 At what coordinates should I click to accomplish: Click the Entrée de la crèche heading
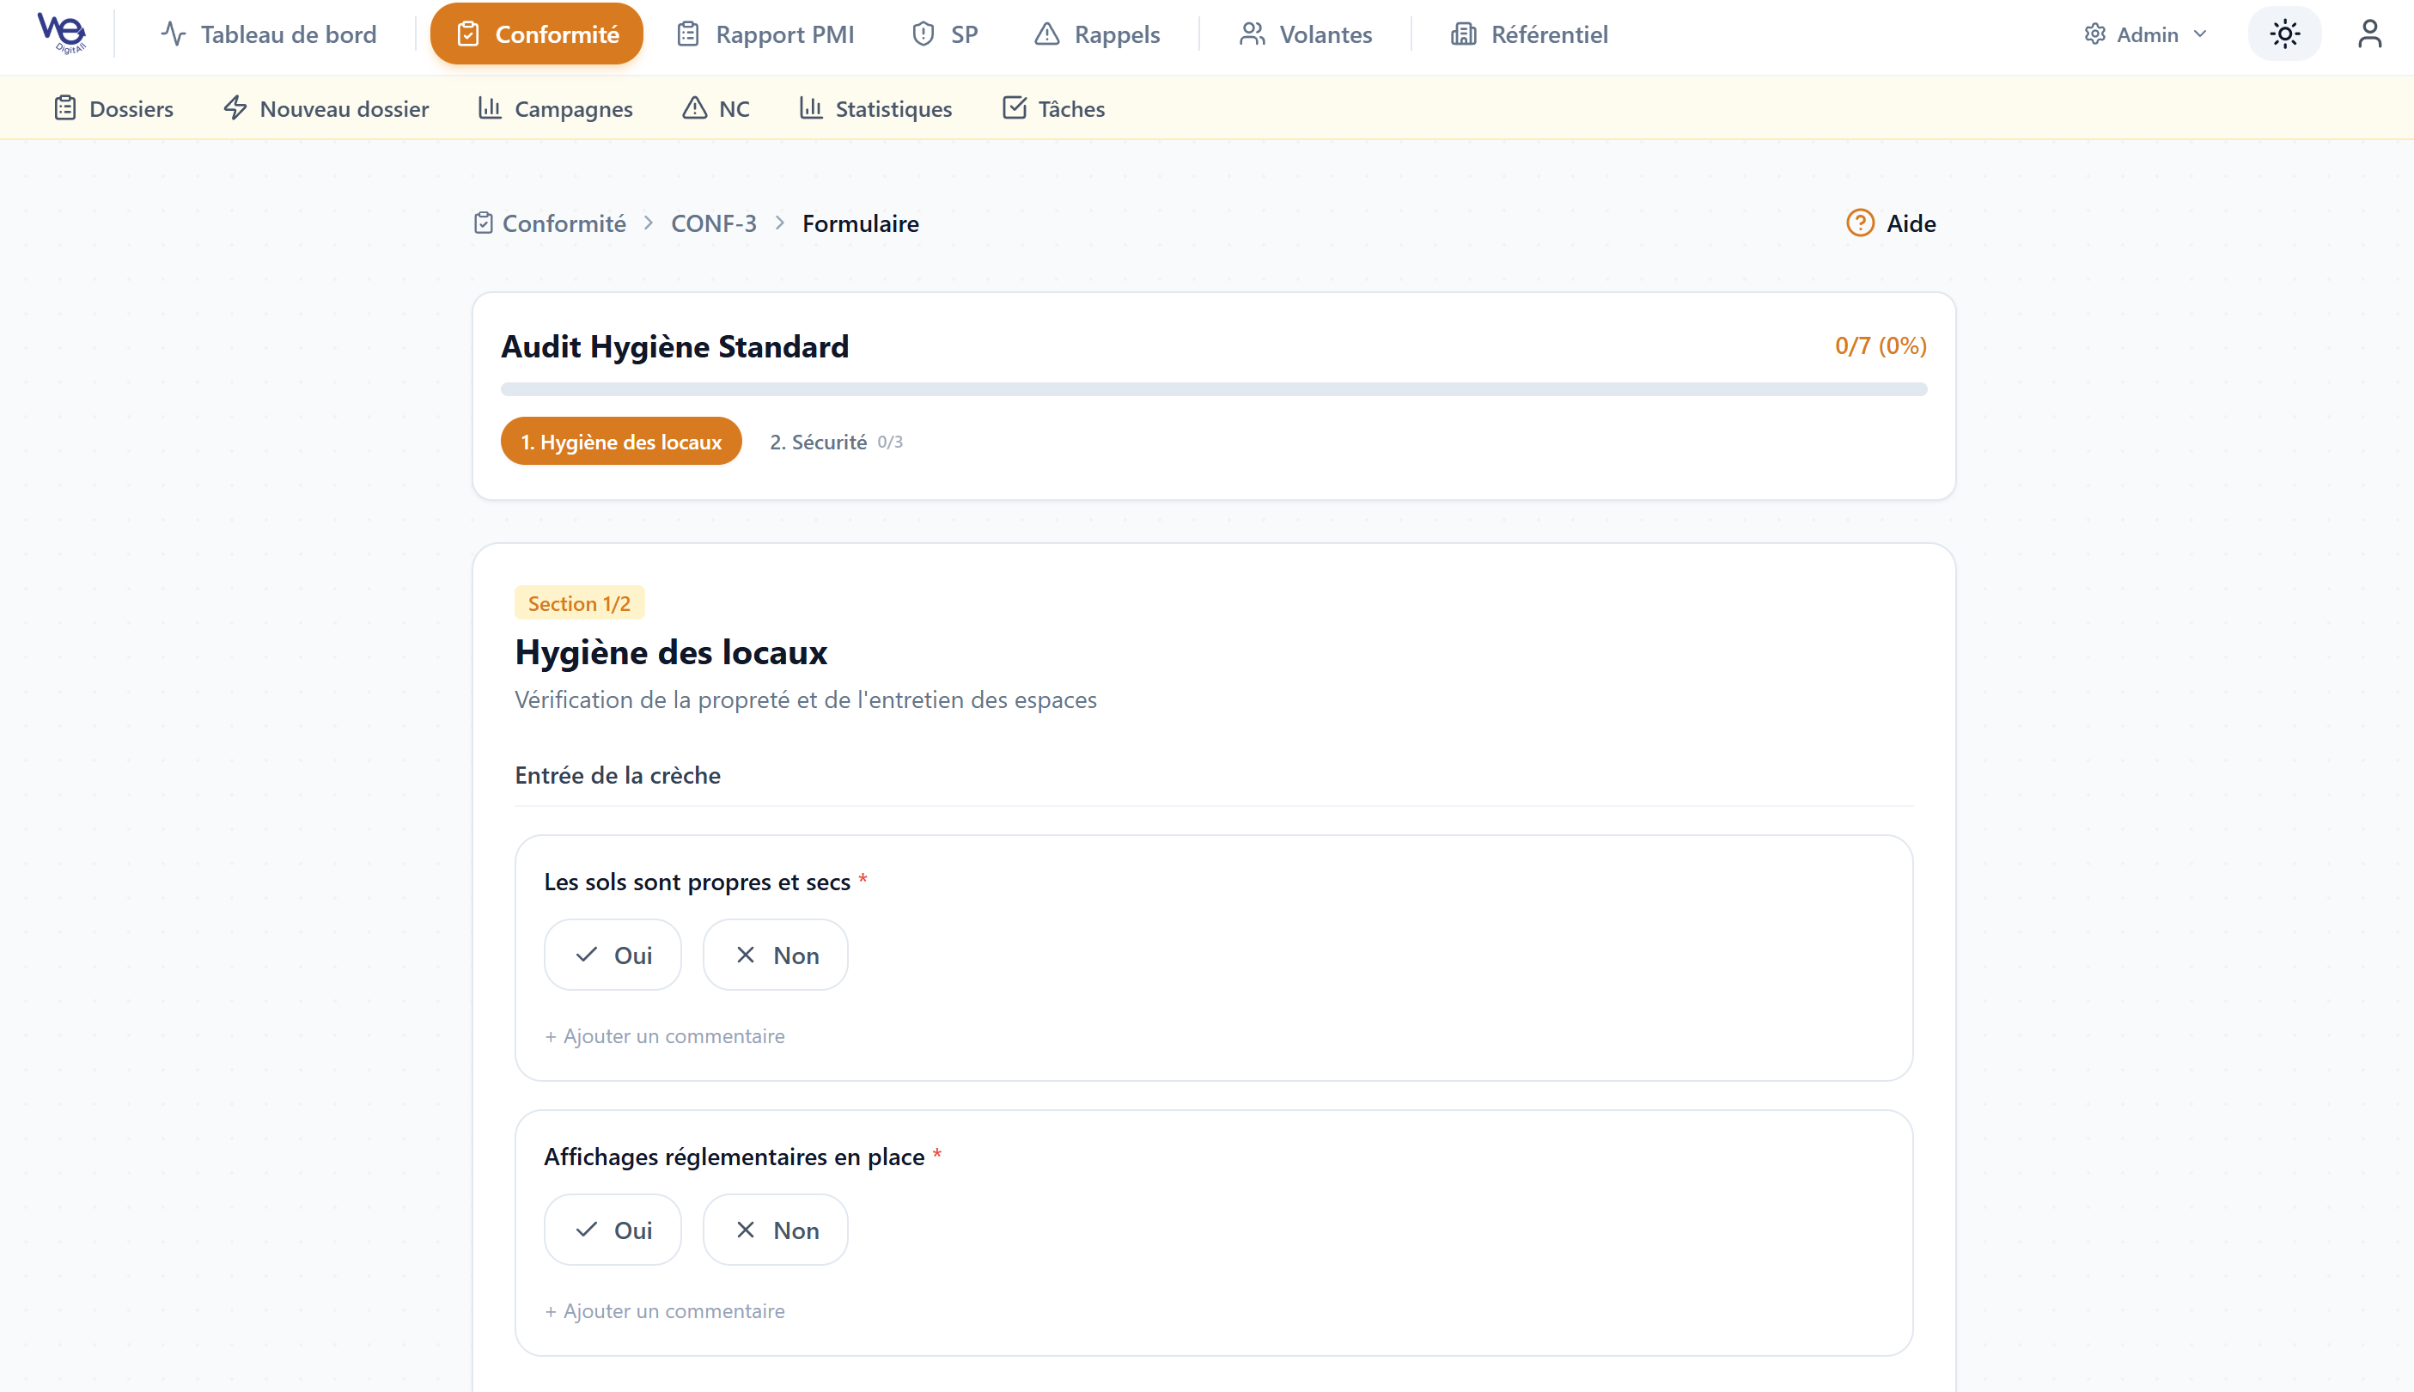click(618, 775)
